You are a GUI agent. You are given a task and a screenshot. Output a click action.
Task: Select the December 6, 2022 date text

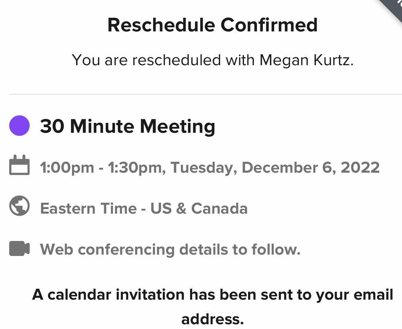311,168
